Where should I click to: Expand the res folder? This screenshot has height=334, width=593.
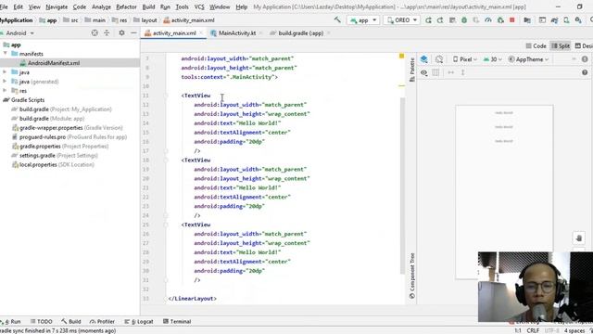pyautogui.click(x=5, y=91)
